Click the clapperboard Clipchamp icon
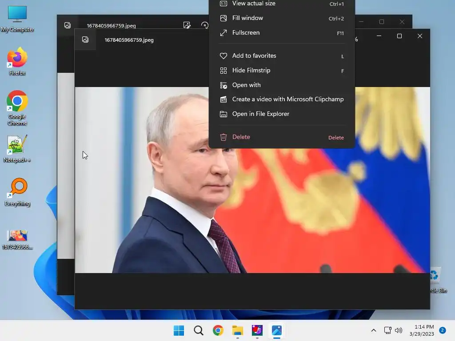This screenshot has height=341, width=455. tap(223, 99)
